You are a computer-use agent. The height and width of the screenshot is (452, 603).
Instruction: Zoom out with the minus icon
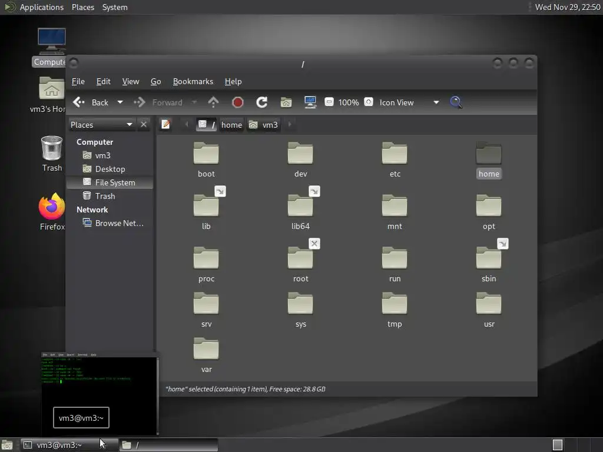(x=329, y=102)
